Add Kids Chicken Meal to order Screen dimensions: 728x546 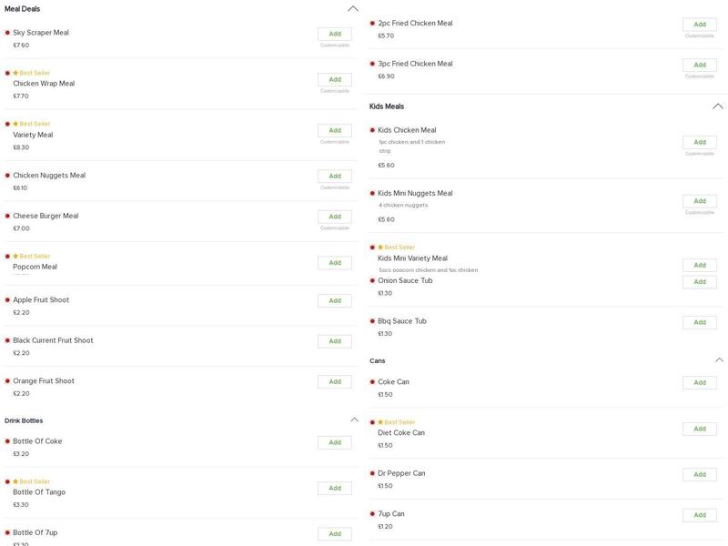pos(700,142)
